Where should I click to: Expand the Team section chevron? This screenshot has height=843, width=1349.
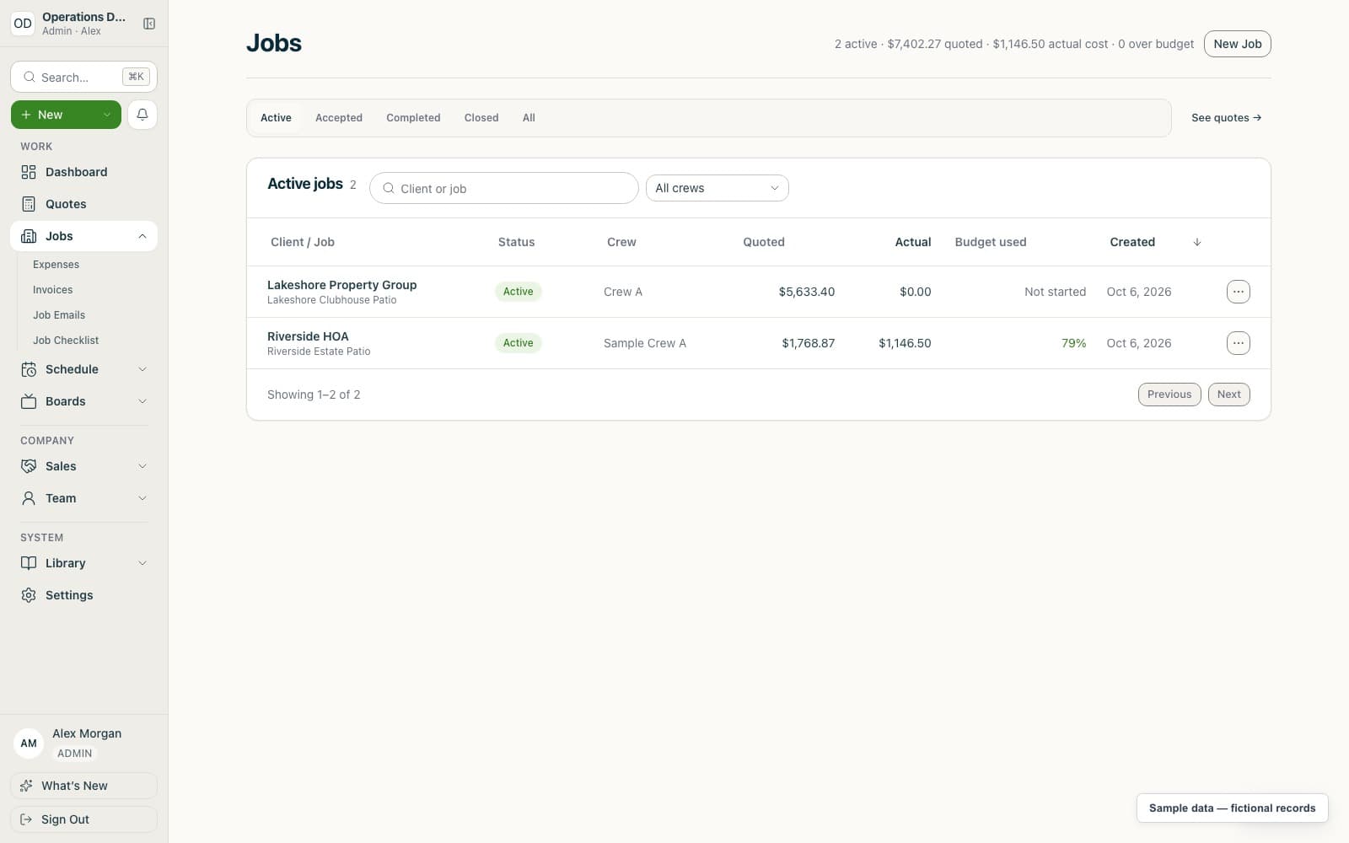(142, 498)
